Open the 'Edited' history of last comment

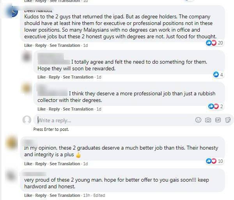click(99, 195)
